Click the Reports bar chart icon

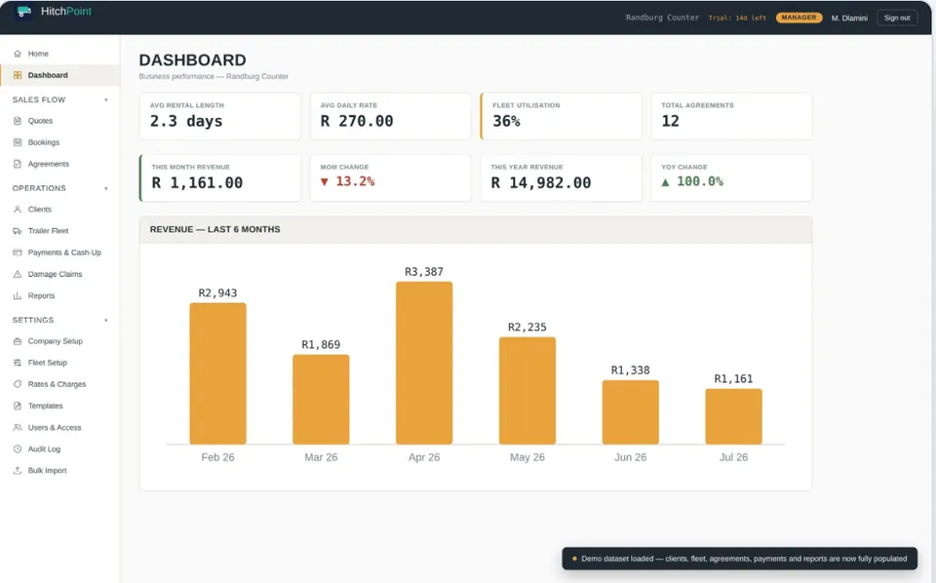coord(18,295)
